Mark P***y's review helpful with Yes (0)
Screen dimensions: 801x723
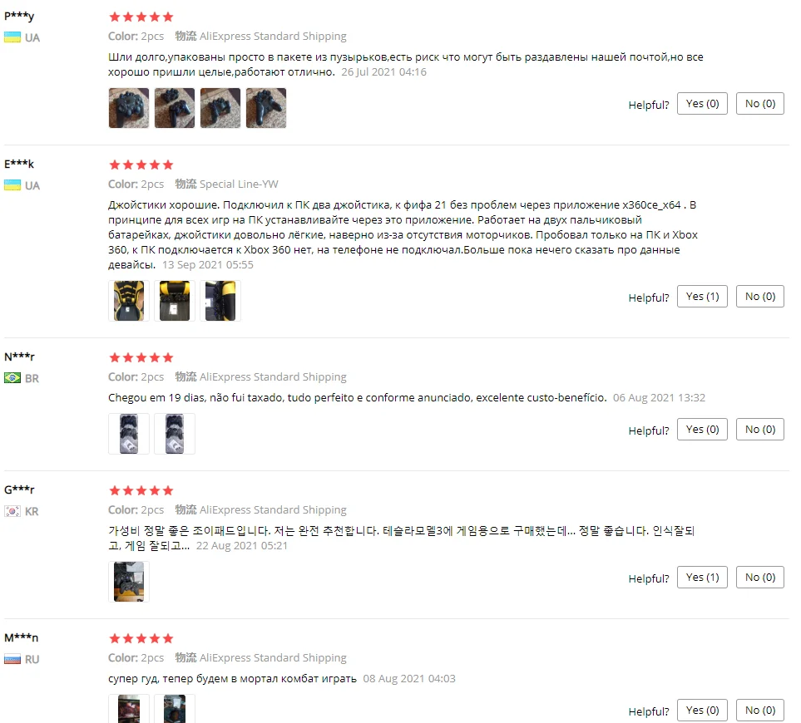coord(702,104)
